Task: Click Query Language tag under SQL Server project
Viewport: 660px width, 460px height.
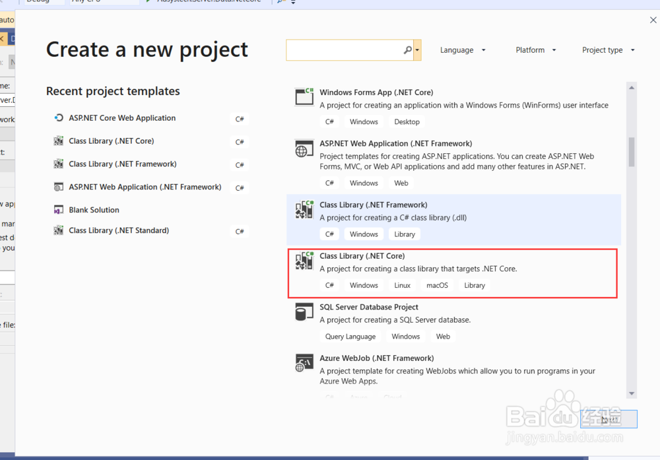Action: pyautogui.click(x=350, y=337)
